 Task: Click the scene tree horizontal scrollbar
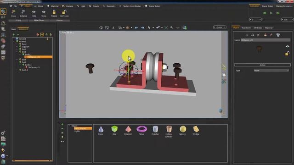(32, 160)
